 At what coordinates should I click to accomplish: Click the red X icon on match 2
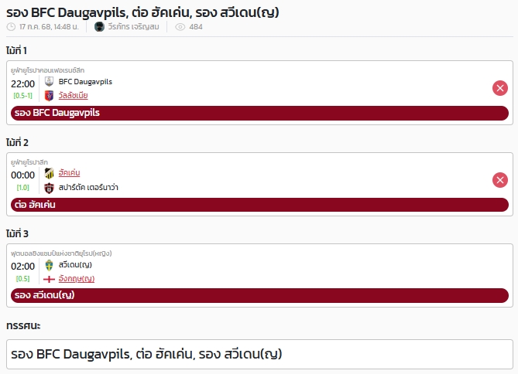[500, 180]
